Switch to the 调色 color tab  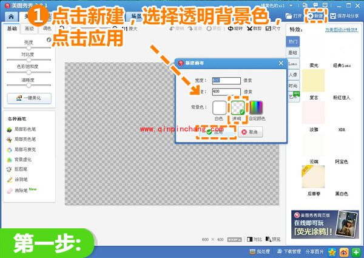pyautogui.click(x=47, y=29)
